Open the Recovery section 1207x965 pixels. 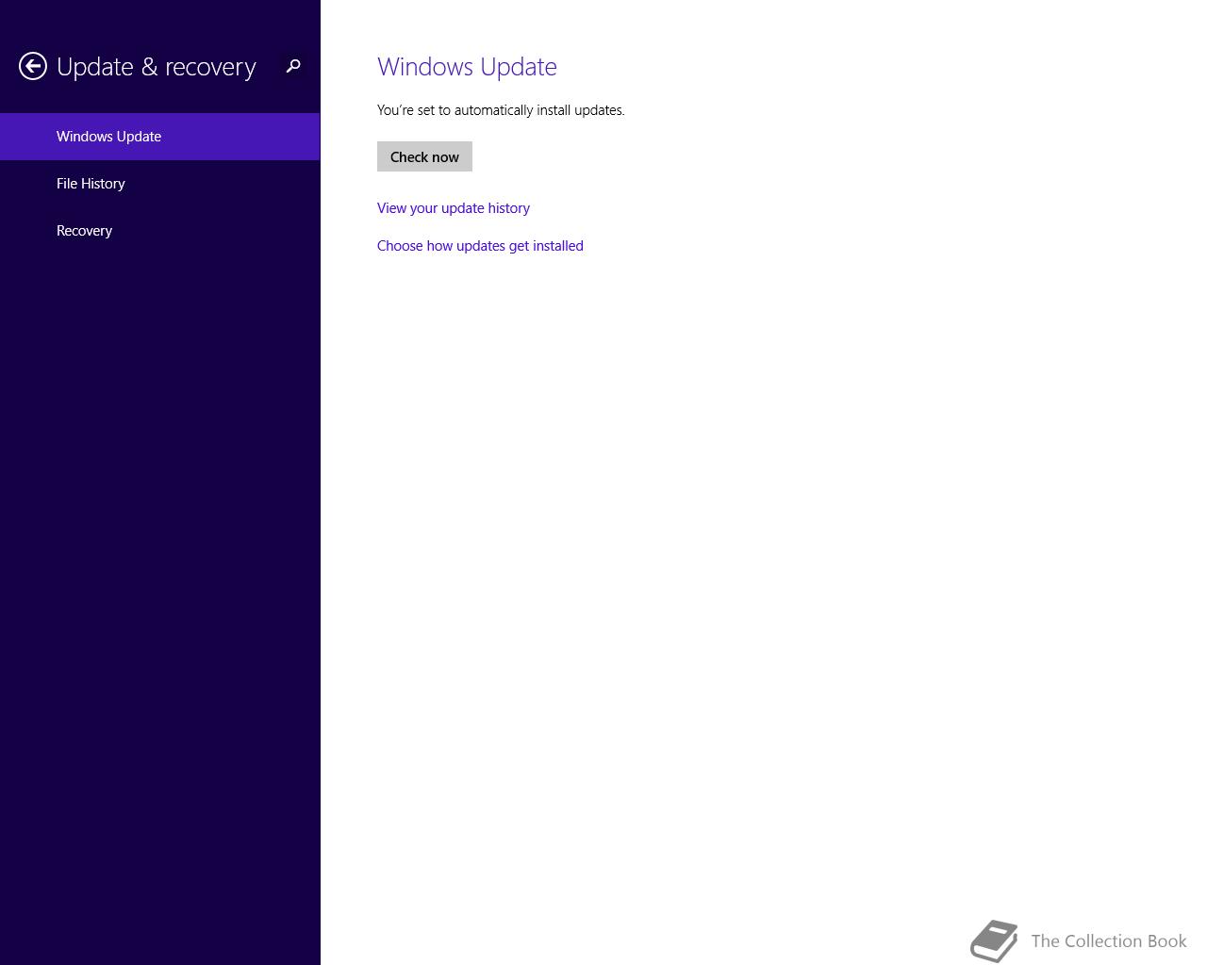160,231
